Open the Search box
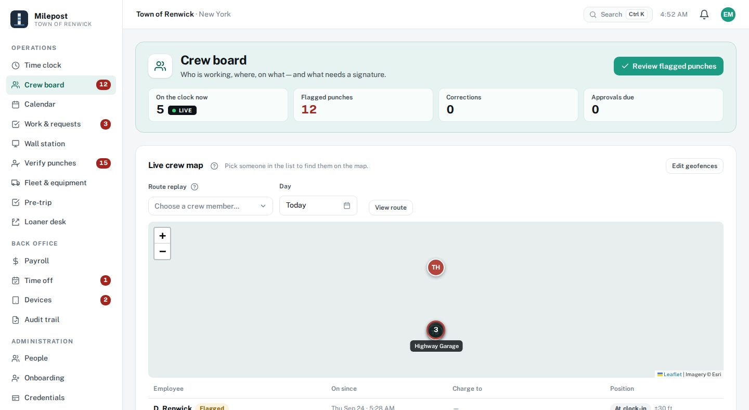This screenshot has width=749, height=410. (x=618, y=15)
